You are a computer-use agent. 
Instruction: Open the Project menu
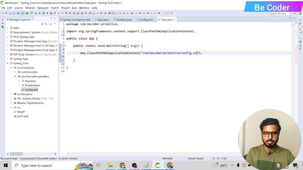coord(65,8)
